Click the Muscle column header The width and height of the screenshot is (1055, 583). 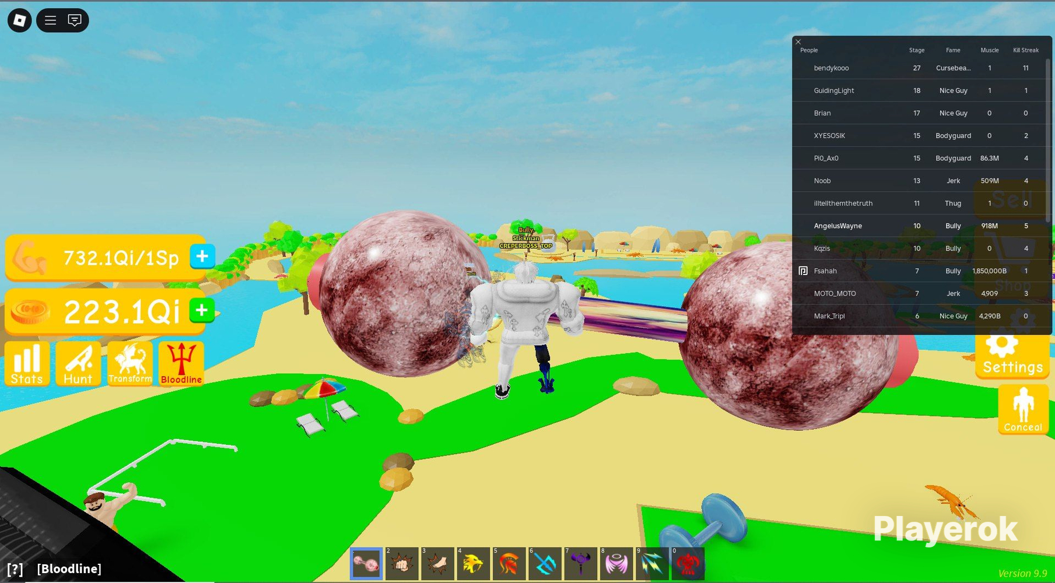coord(990,50)
